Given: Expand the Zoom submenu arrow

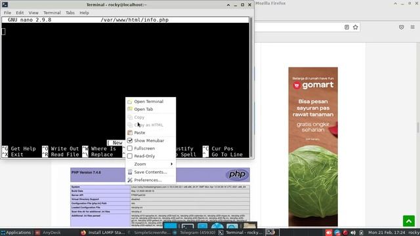Looking at the screenshot, I should pyautogui.click(x=171, y=164).
